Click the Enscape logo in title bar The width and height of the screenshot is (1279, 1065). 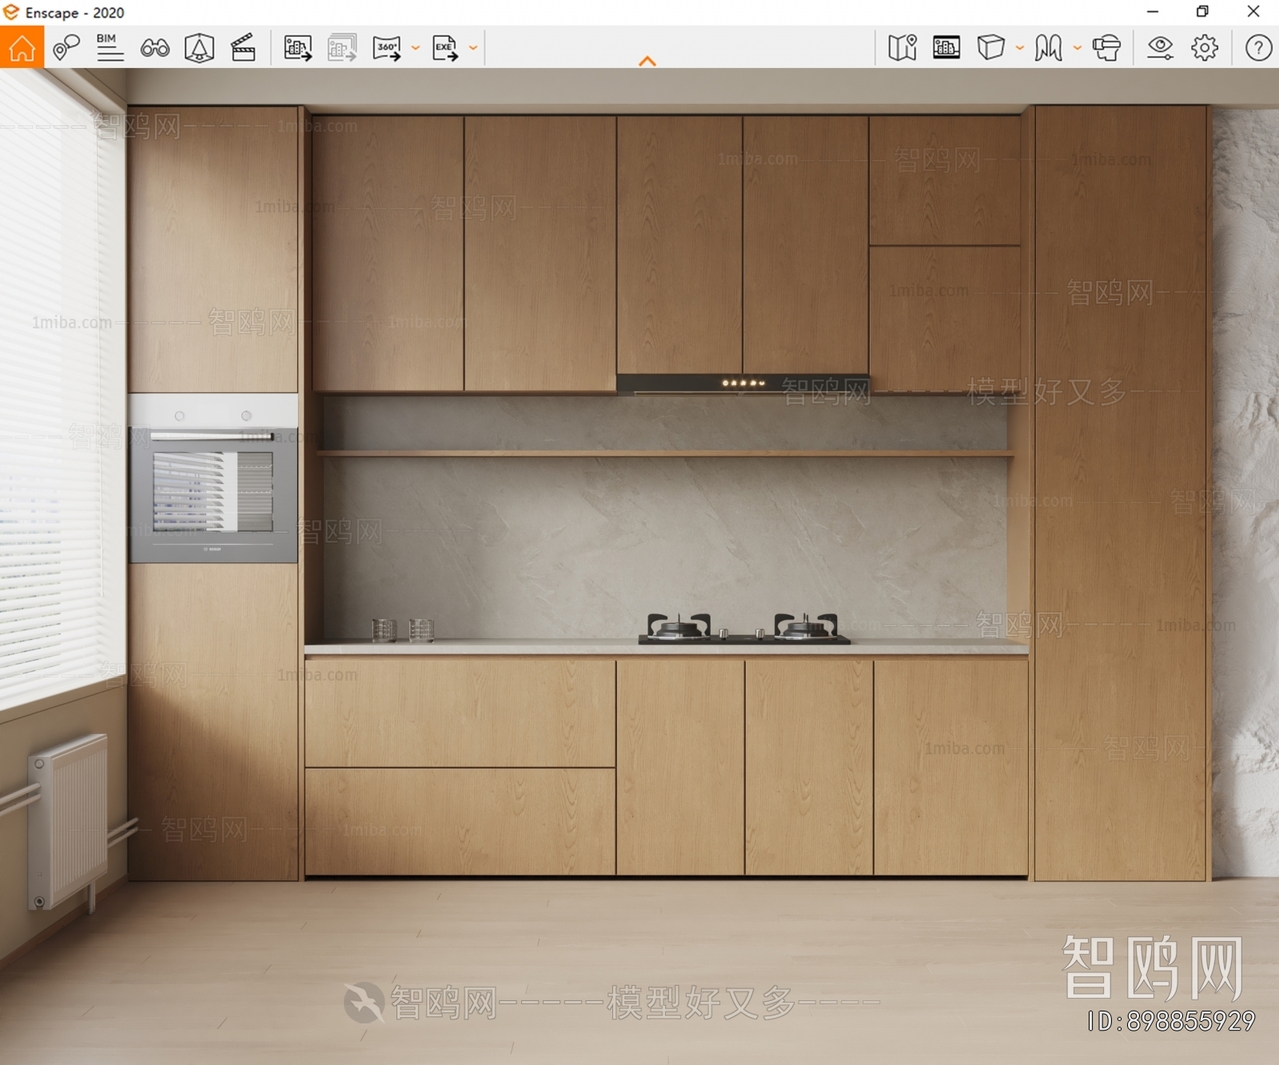(11, 12)
